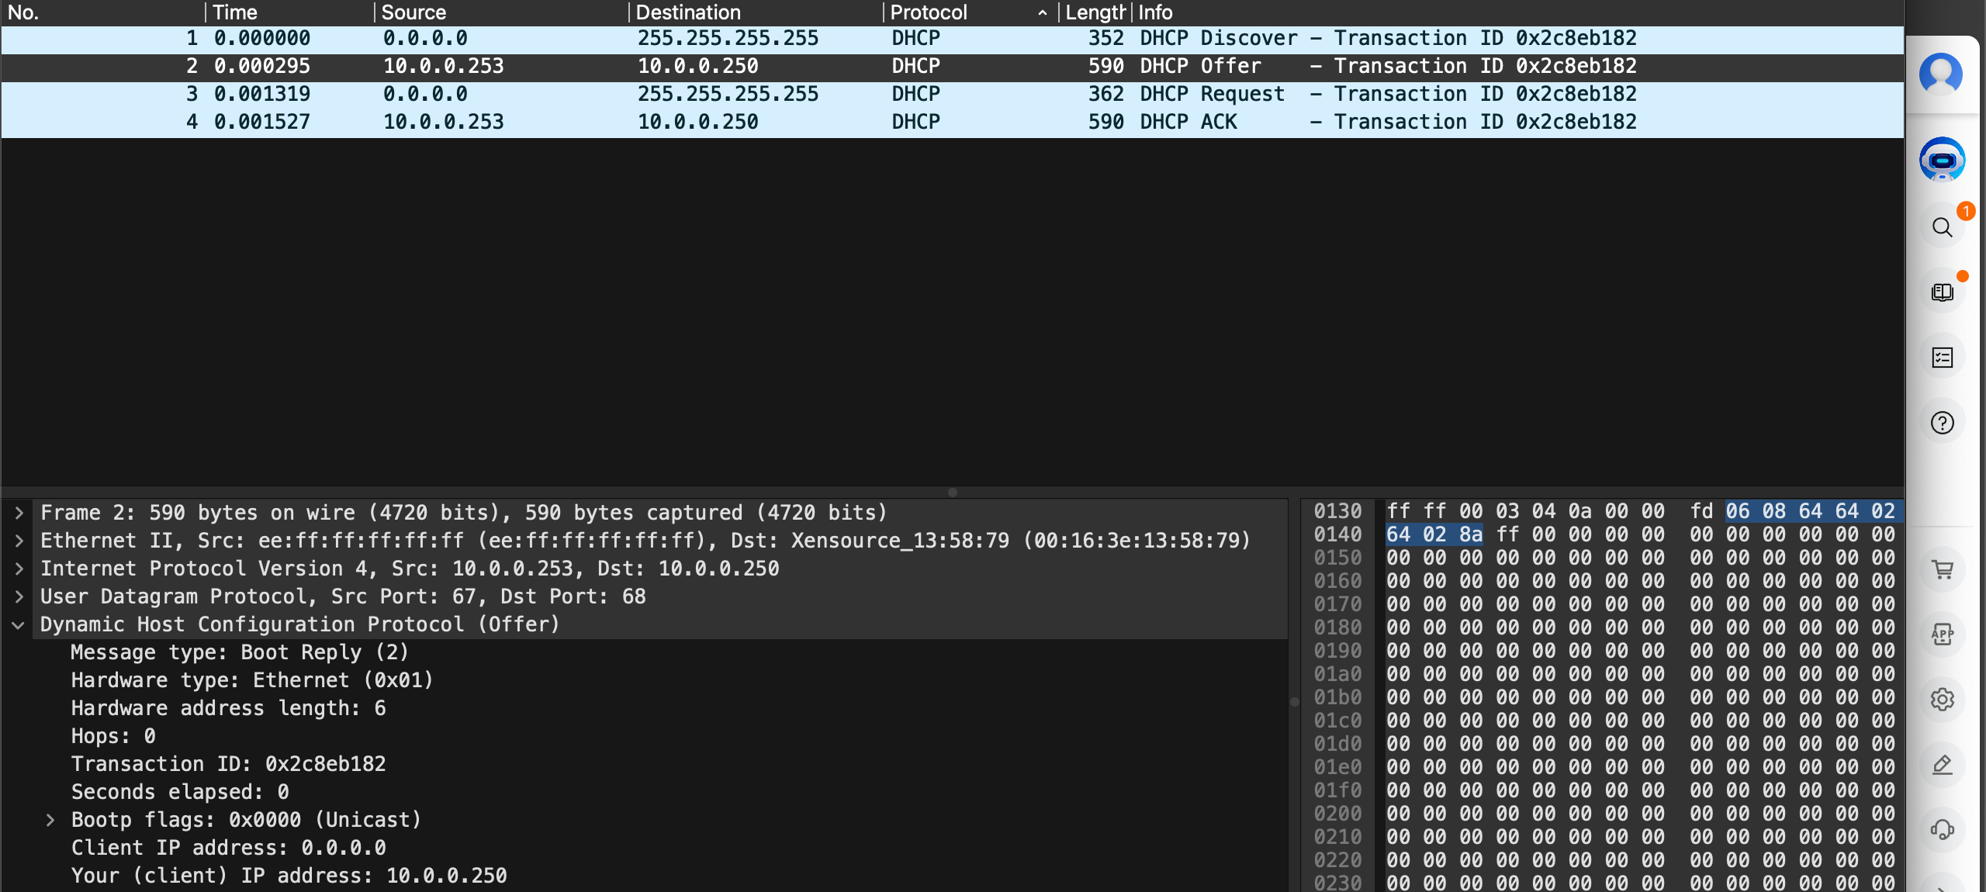Click the headset support sidebar icon
This screenshot has width=1986, height=892.
coord(1942,830)
